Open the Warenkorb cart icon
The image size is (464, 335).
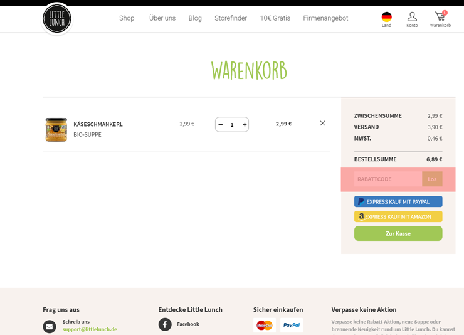pyautogui.click(x=440, y=19)
